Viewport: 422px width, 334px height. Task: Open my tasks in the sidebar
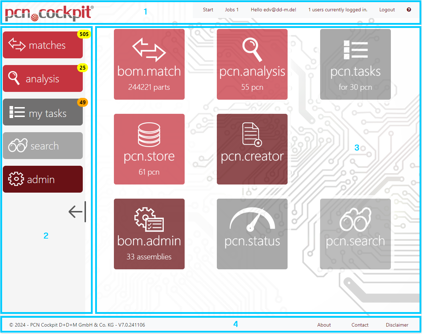pyautogui.click(x=43, y=113)
